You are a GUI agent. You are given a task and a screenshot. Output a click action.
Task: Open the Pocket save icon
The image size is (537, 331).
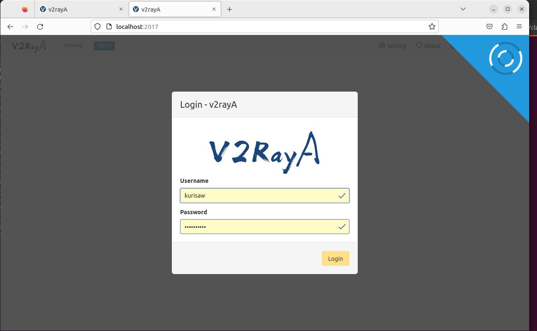(x=489, y=26)
